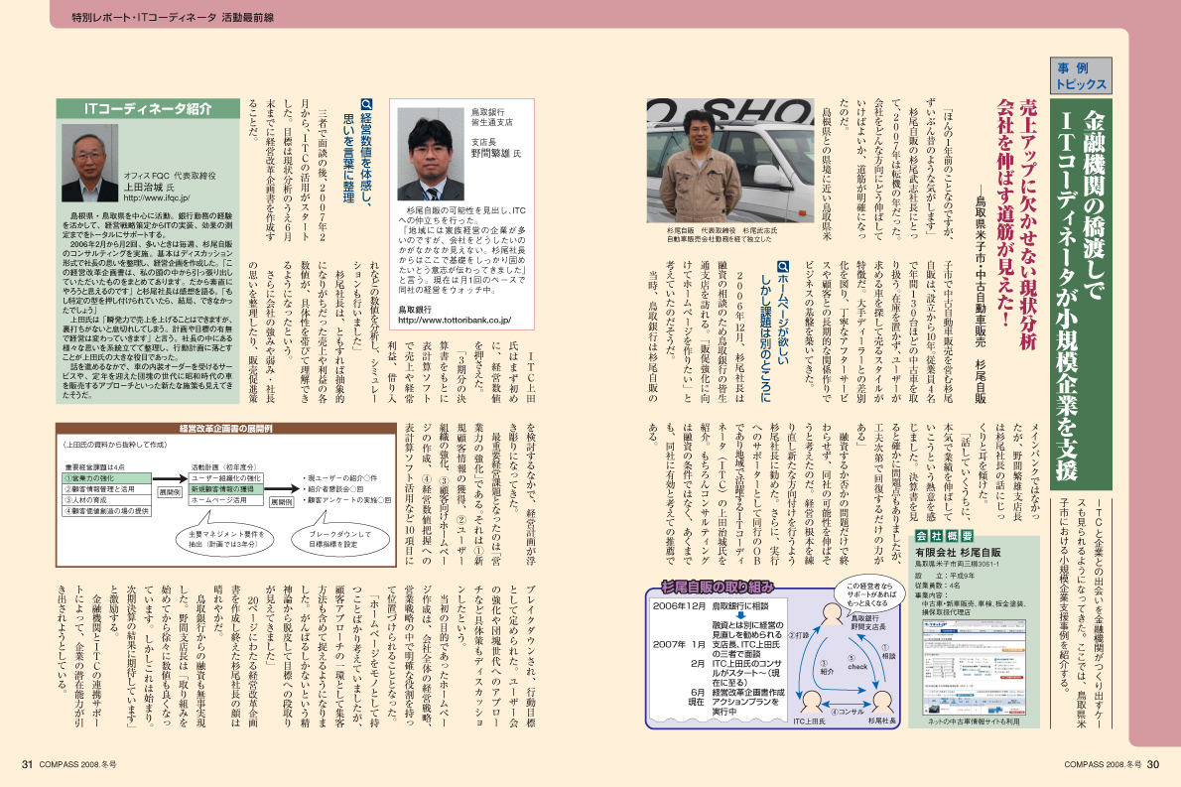This screenshot has width=1181, height=787.
Task: Click the main headline 金融機関の橋渡しで
Action: tap(1094, 204)
